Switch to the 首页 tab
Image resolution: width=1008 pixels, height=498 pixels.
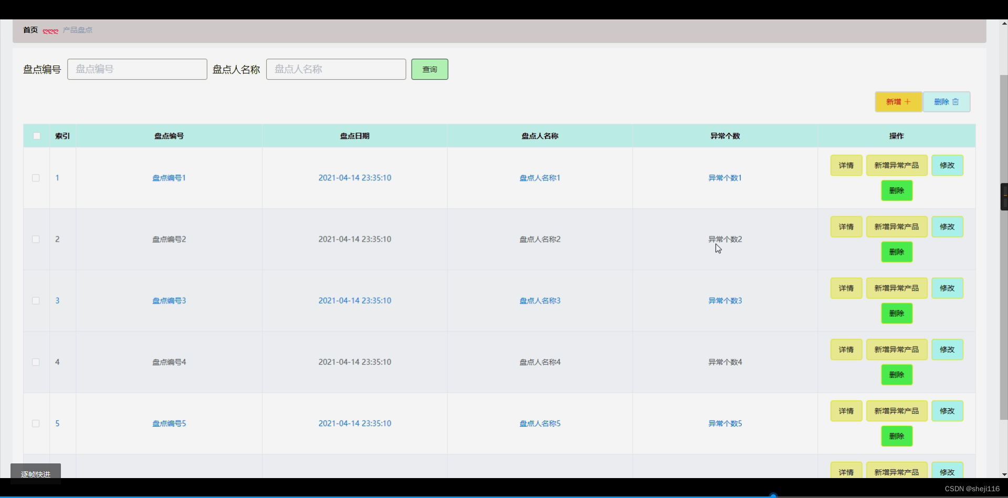tap(30, 30)
